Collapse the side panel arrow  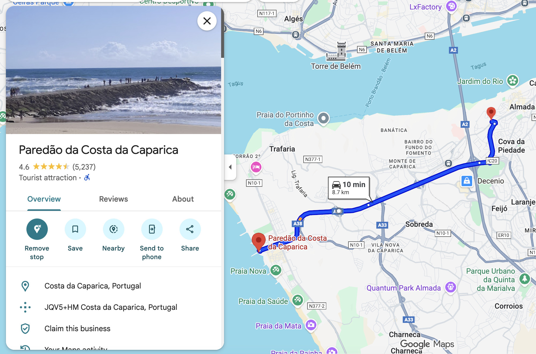click(230, 167)
